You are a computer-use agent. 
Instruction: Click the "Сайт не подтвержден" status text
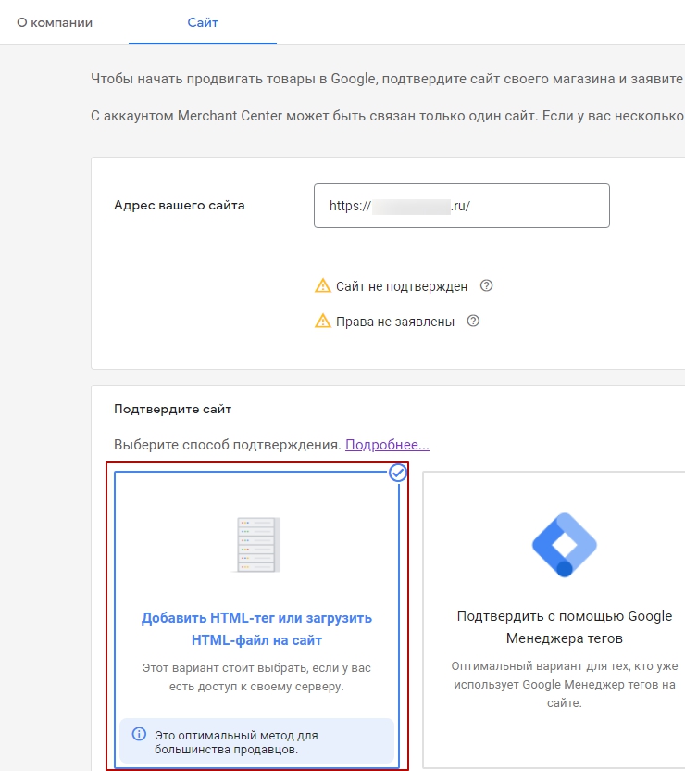[401, 286]
